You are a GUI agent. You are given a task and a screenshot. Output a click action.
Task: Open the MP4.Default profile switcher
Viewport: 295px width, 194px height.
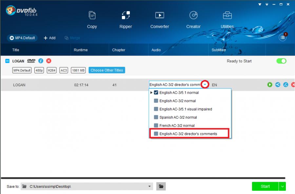click(22, 38)
